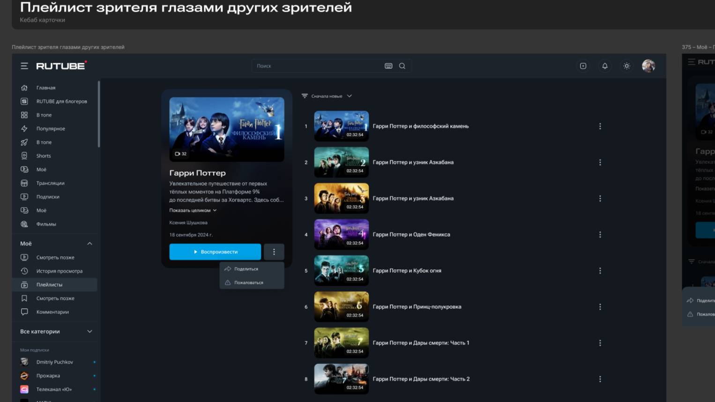Open thumbnail of row 7 Дары смерти video

point(341,342)
